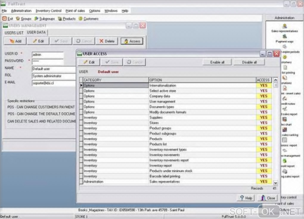This screenshot has height=219, width=304.
Task: Click the Access button in Users Management
Action: point(132,41)
